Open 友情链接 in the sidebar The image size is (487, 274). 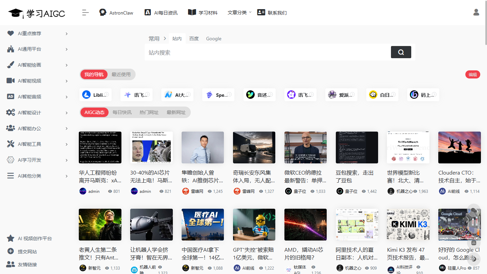click(x=22, y=265)
